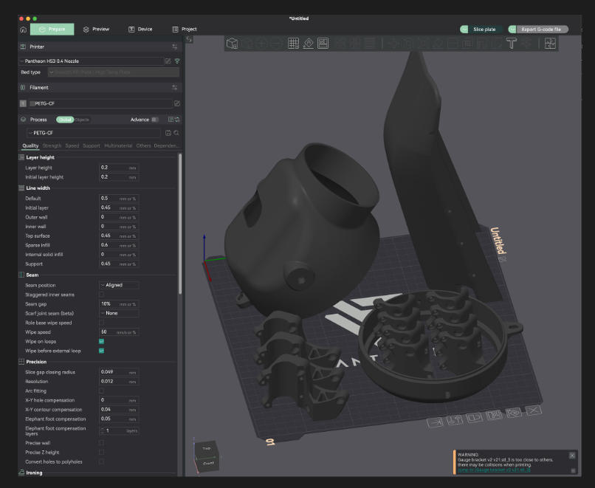Click the edit printer preset icon
The height and width of the screenshot is (488, 595).
pos(168,61)
